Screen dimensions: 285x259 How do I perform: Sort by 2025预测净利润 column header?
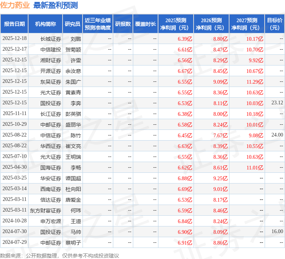click(176, 24)
